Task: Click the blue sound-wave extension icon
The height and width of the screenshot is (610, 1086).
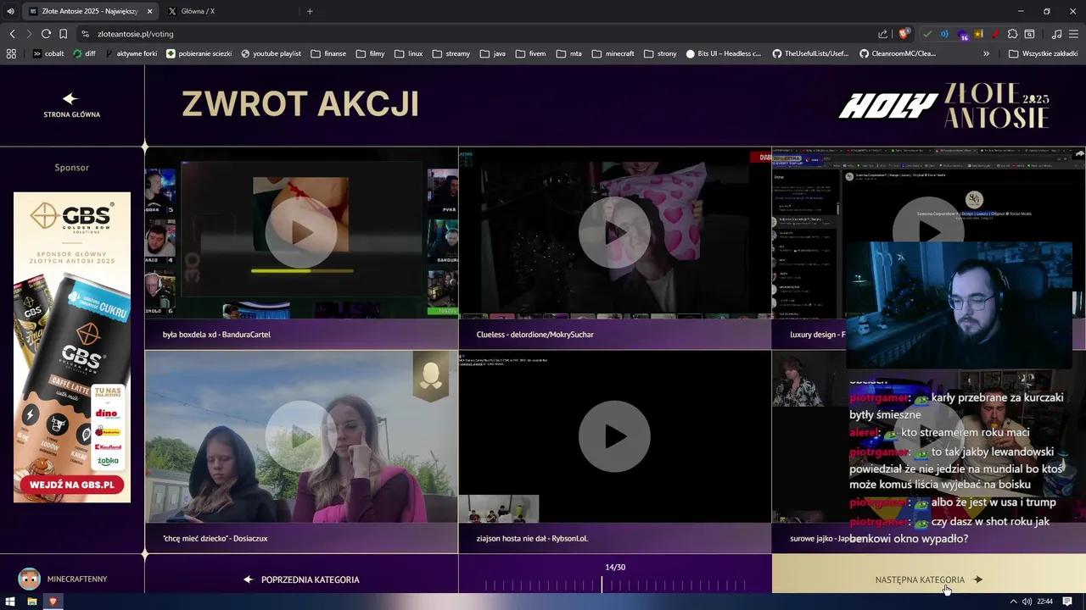Action: (944, 34)
